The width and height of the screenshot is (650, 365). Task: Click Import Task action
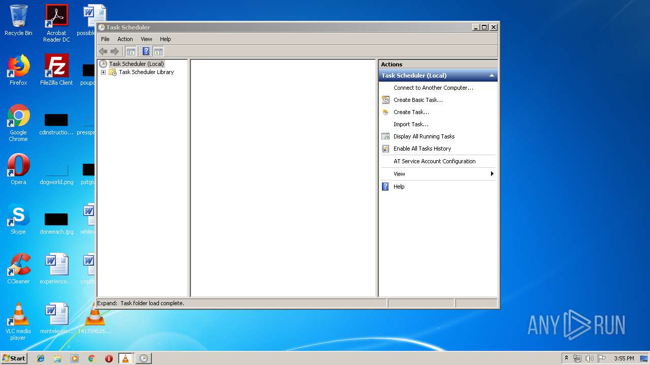pos(411,124)
